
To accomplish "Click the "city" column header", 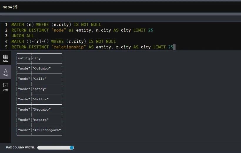I will [36, 58].
